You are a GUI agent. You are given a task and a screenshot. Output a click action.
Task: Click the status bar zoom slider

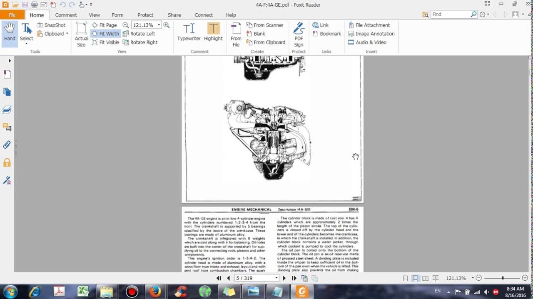point(502,278)
